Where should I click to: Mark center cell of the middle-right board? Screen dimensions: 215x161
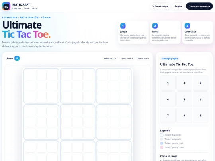point(114,122)
